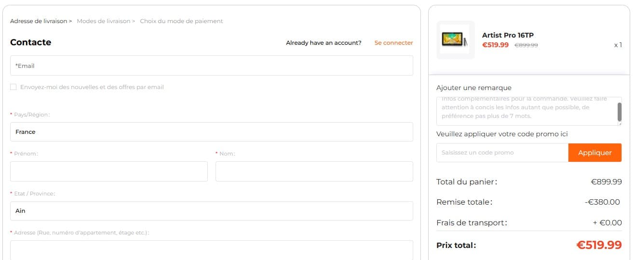Open the Artist Pro 16TP product title
This screenshot has width=635, height=260.
coord(508,35)
